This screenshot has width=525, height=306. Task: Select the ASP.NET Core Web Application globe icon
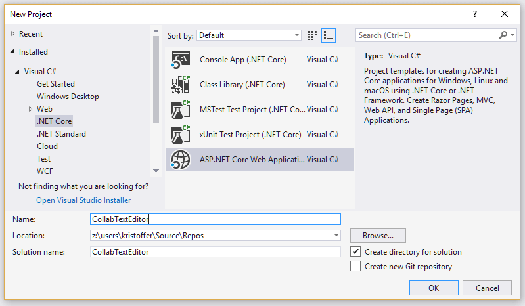click(181, 160)
